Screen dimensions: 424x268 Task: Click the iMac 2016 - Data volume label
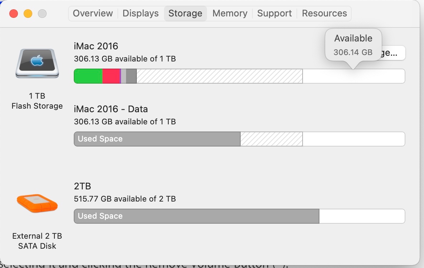click(x=111, y=109)
